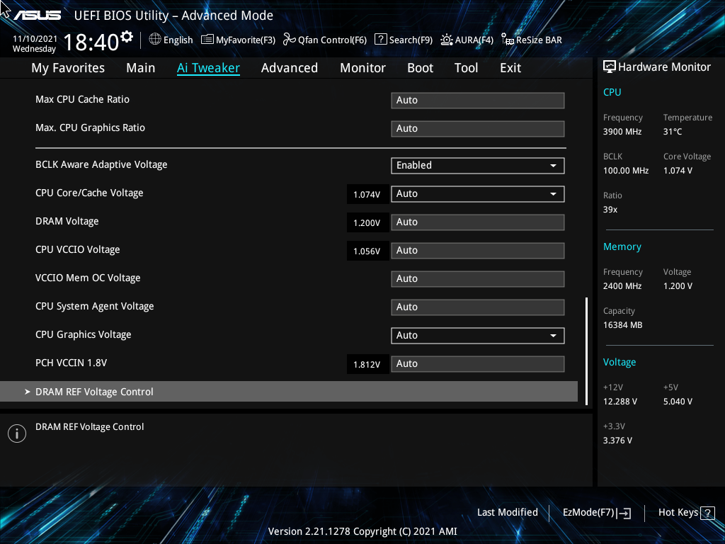Viewport: 725px width, 544px height.
Task: Click the globe language icon
Action: (x=155, y=40)
